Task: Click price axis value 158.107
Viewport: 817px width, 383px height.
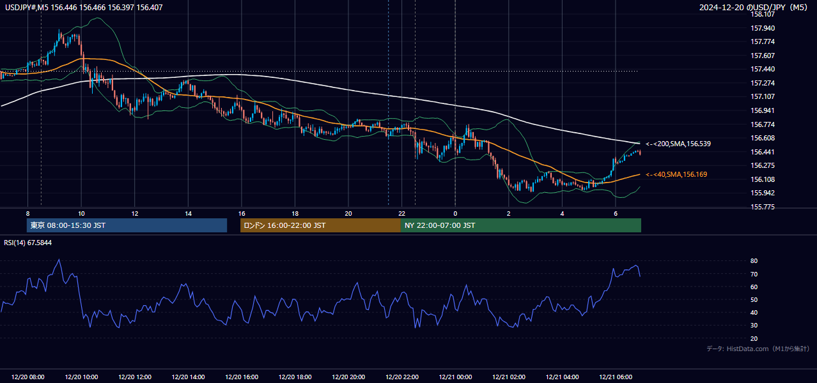Action: [x=763, y=14]
